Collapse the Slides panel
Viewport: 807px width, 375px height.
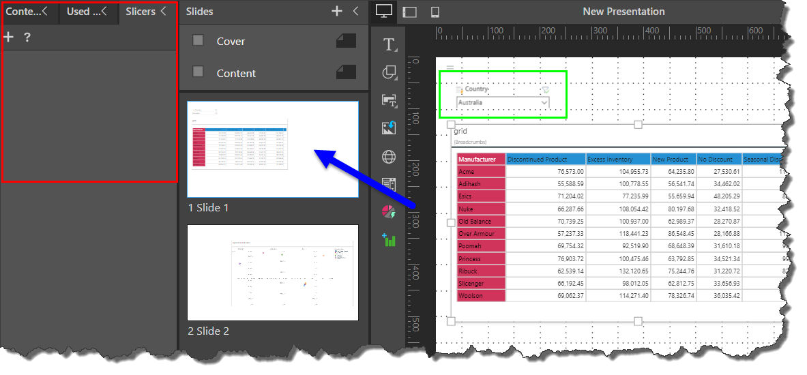[355, 11]
